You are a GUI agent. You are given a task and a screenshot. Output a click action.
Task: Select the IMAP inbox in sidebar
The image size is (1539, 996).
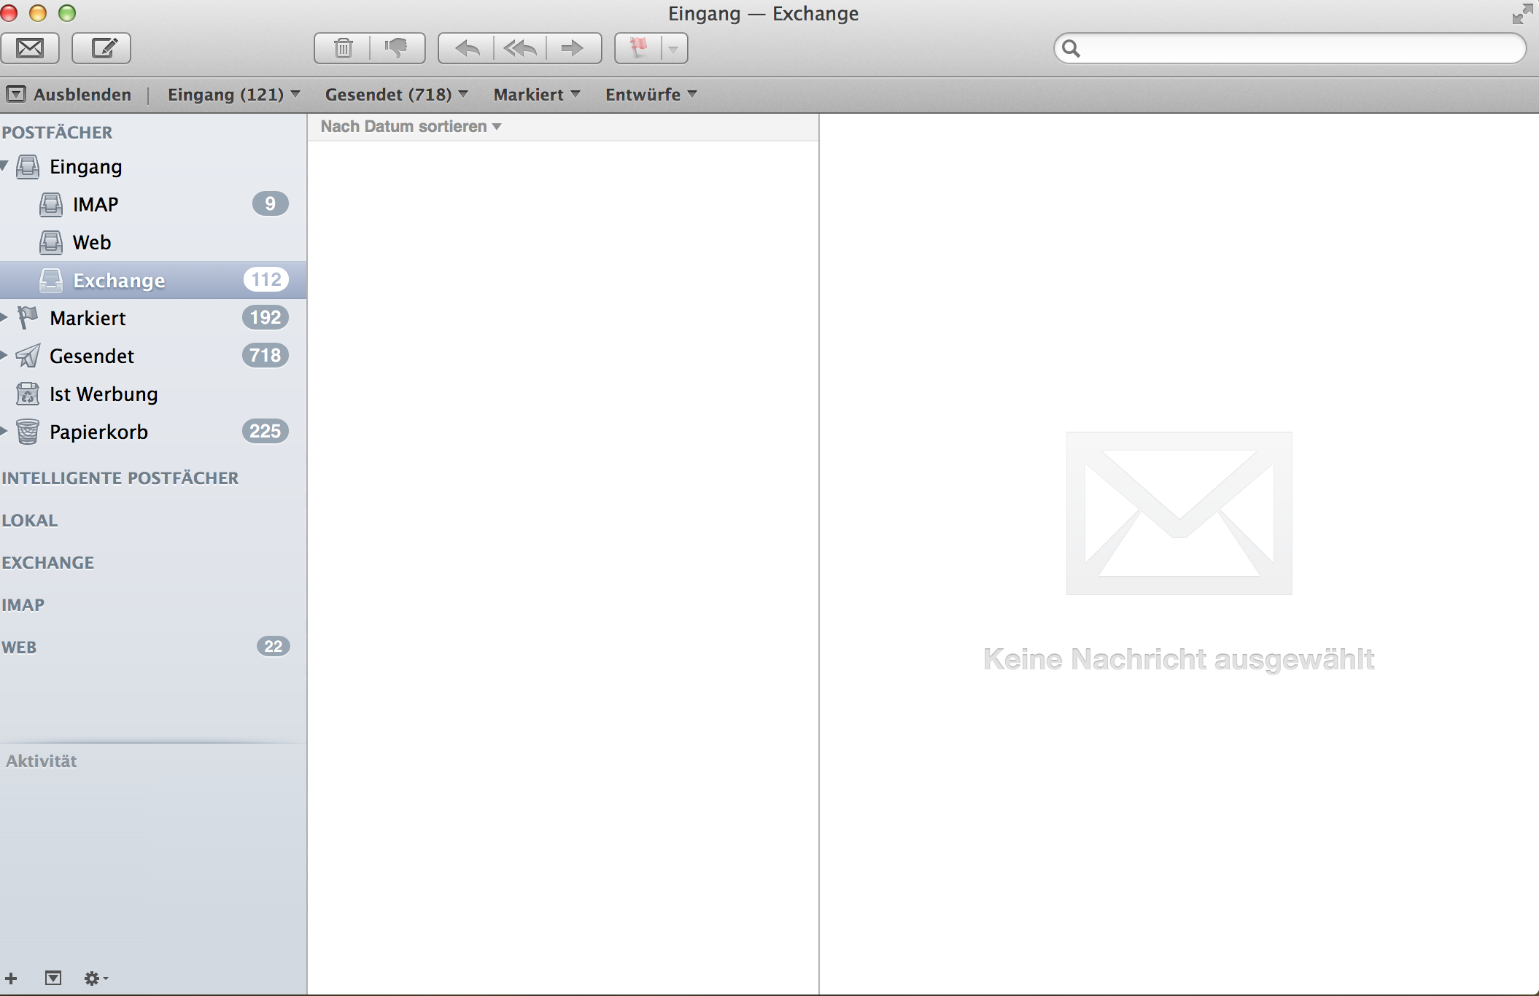(95, 204)
